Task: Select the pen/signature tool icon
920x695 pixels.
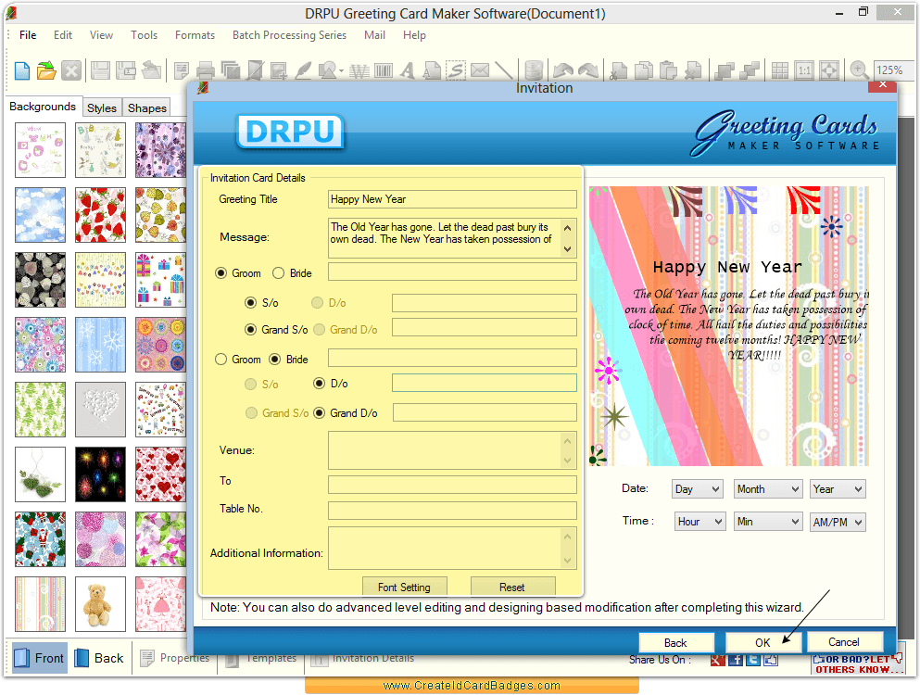Action: (303, 70)
